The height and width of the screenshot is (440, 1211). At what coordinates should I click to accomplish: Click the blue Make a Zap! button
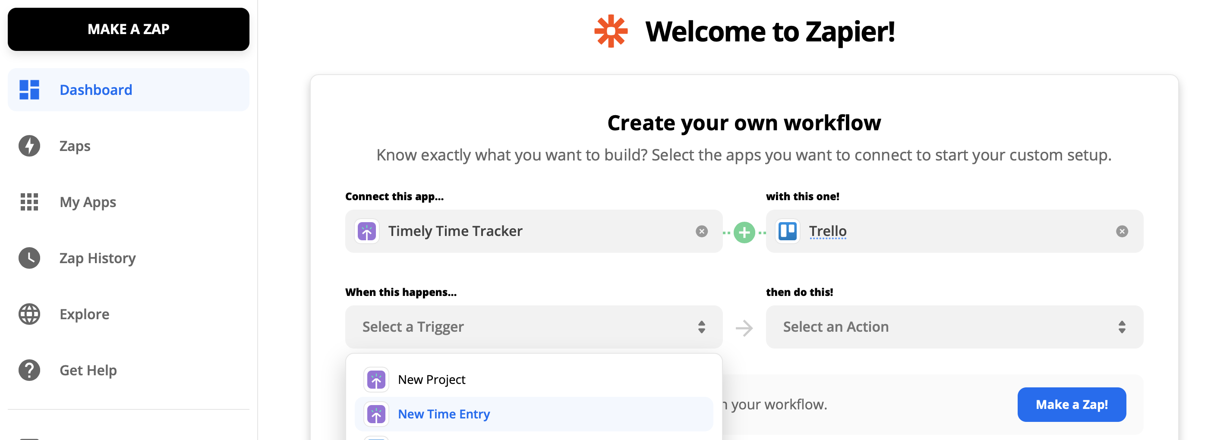[1071, 404]
